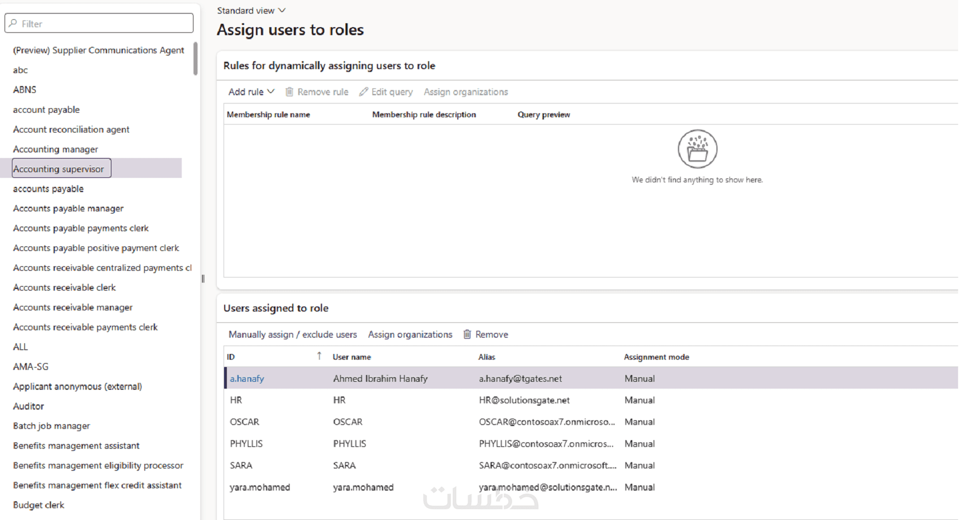Click the Remove trash icon for assigned users
This screenshot has width=962, height=520.
tap(467, 335)
